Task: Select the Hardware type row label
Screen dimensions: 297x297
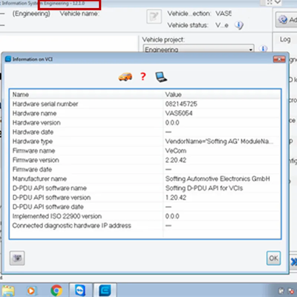Action: tap(32, 141)
